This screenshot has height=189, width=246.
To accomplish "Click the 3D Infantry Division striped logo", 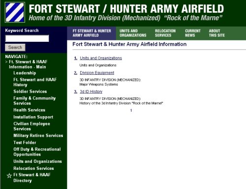I will coord(15,12).
